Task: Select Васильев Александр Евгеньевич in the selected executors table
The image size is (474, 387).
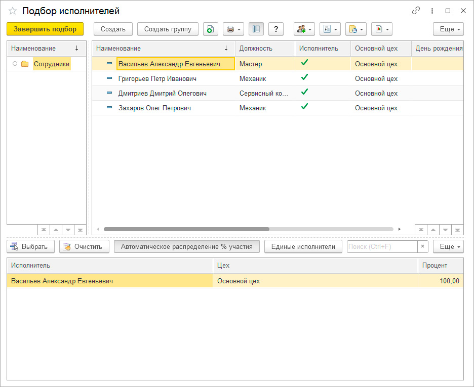Action: tap(110, 281)
